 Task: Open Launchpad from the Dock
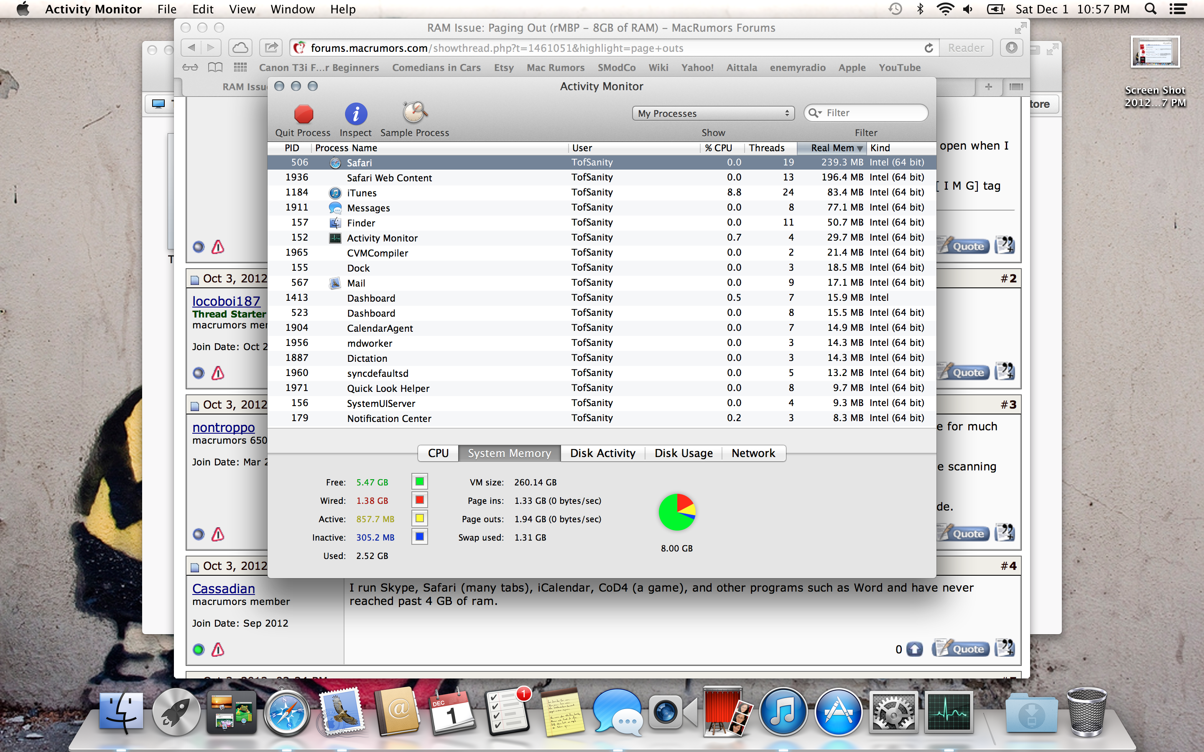coord(176,712)
